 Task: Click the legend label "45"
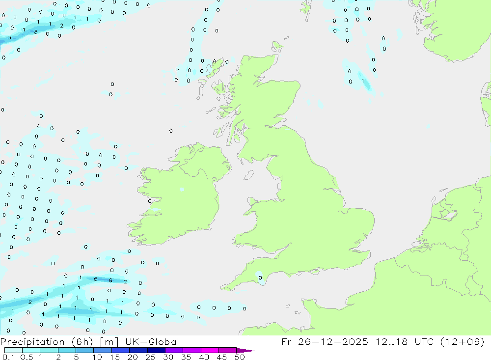(x=222, y=357)
